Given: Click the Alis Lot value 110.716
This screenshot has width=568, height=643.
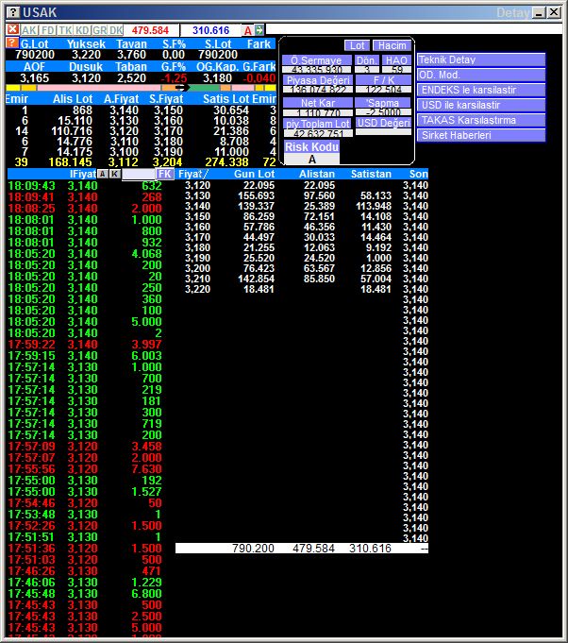Looking at the screenshot, I should tap(72, 131).
